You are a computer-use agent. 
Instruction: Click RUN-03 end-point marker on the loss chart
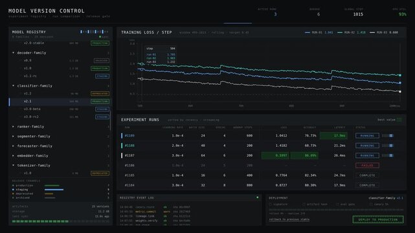coord(400,91)
